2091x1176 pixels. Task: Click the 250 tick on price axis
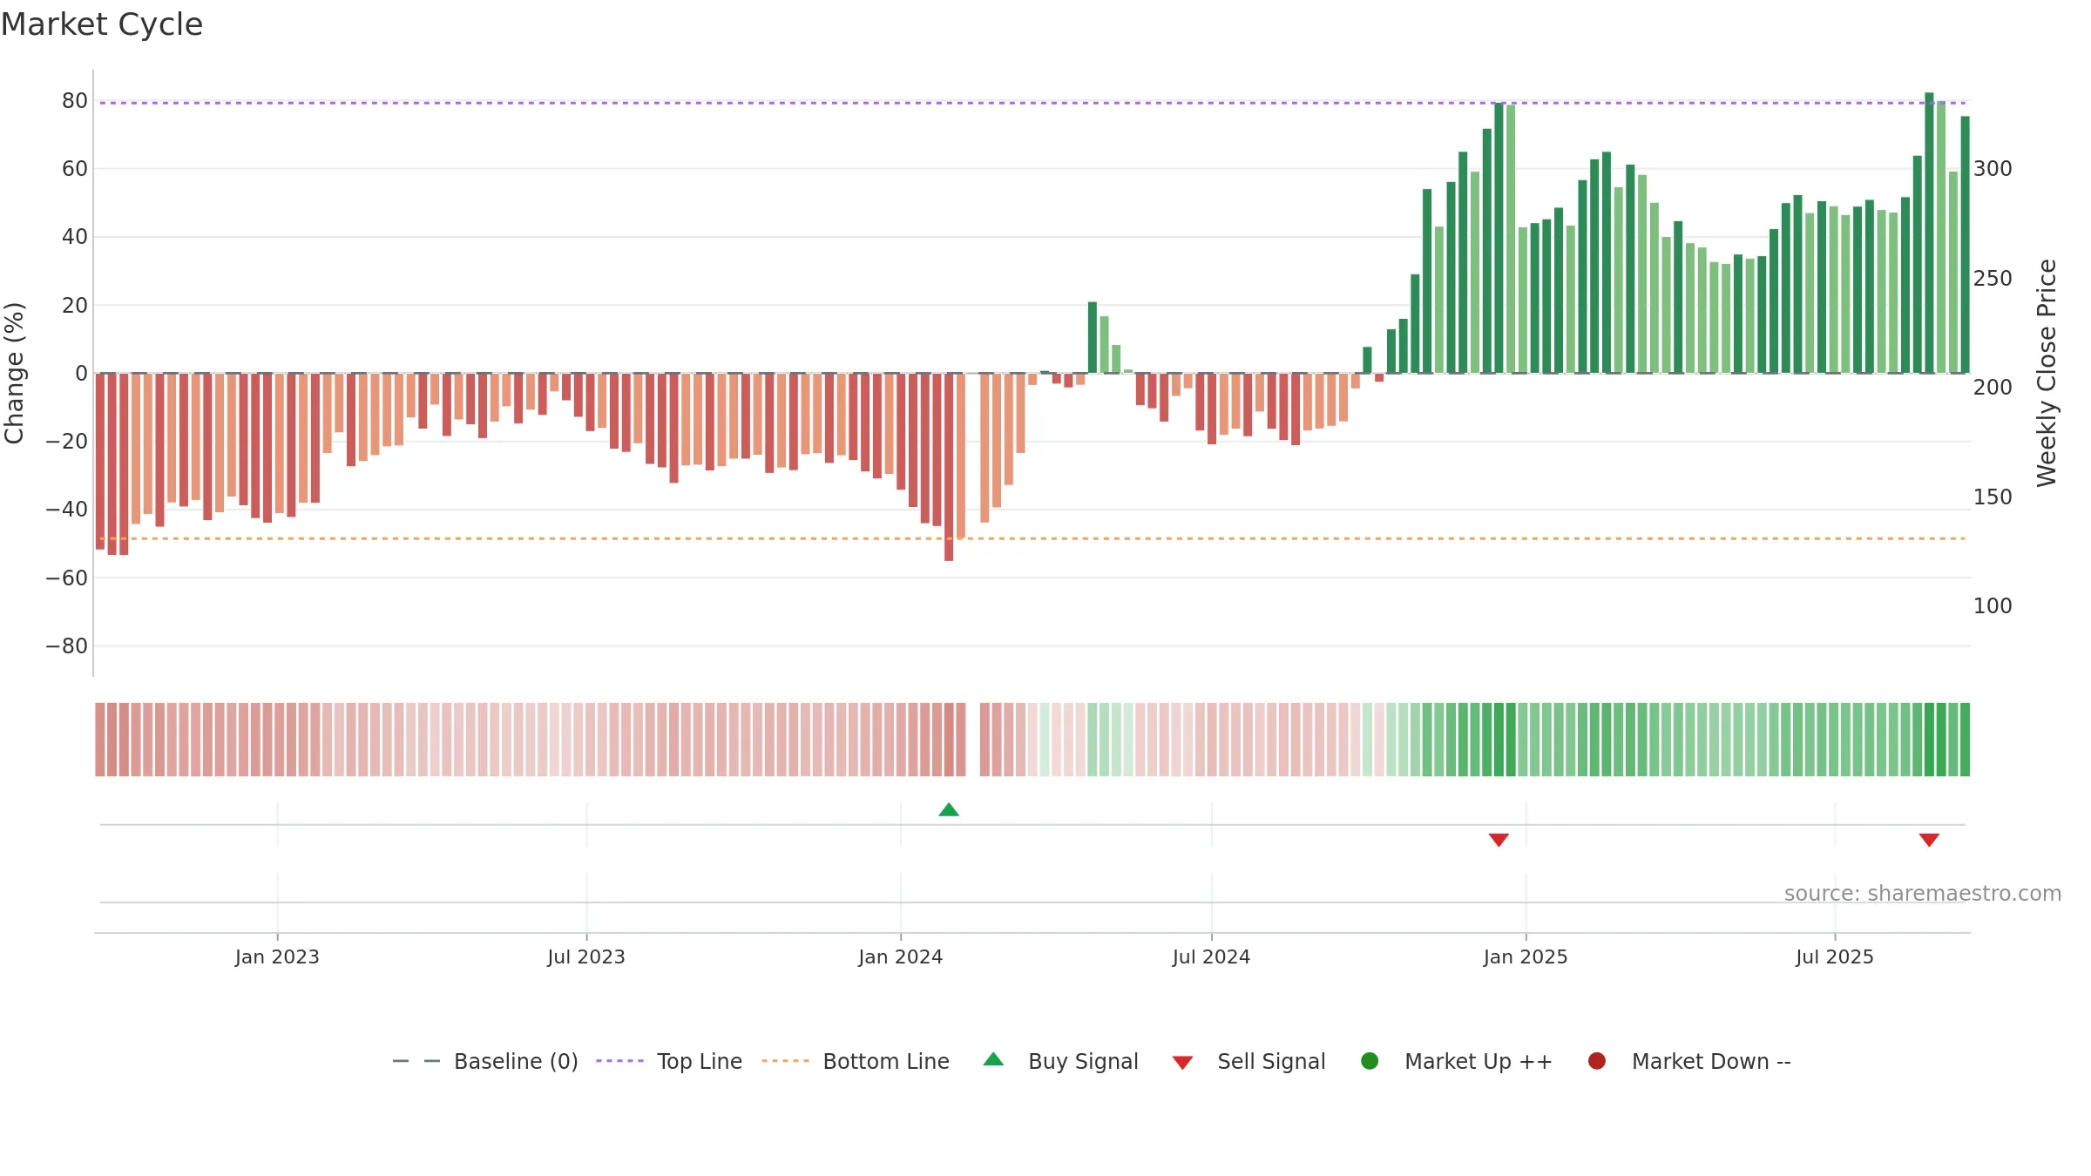1993,279
